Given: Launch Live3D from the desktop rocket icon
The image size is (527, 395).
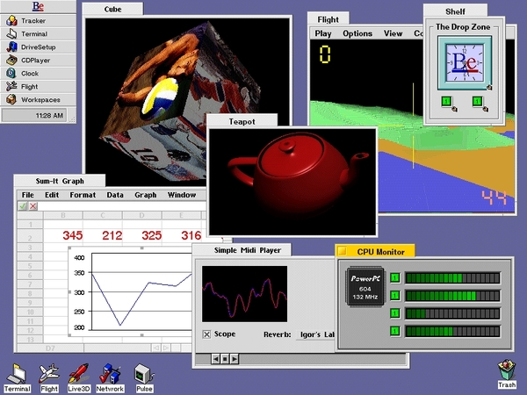Looking at the screenshot, I should [x=78, y=373].
